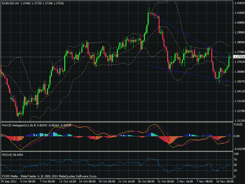Click the RSI scale level 70
The height and width of the screenshot is (184, 245).
(x=236, y=160)
